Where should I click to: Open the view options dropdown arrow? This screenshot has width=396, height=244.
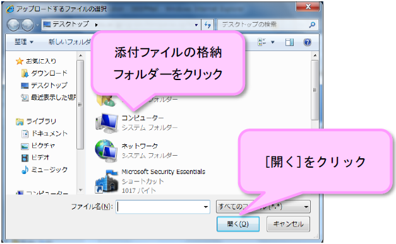pos(272,42)
